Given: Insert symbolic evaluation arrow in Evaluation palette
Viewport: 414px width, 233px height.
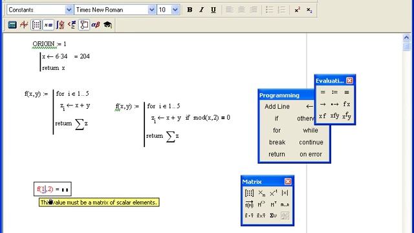Looking at the screenshot, I should (323, 104).
